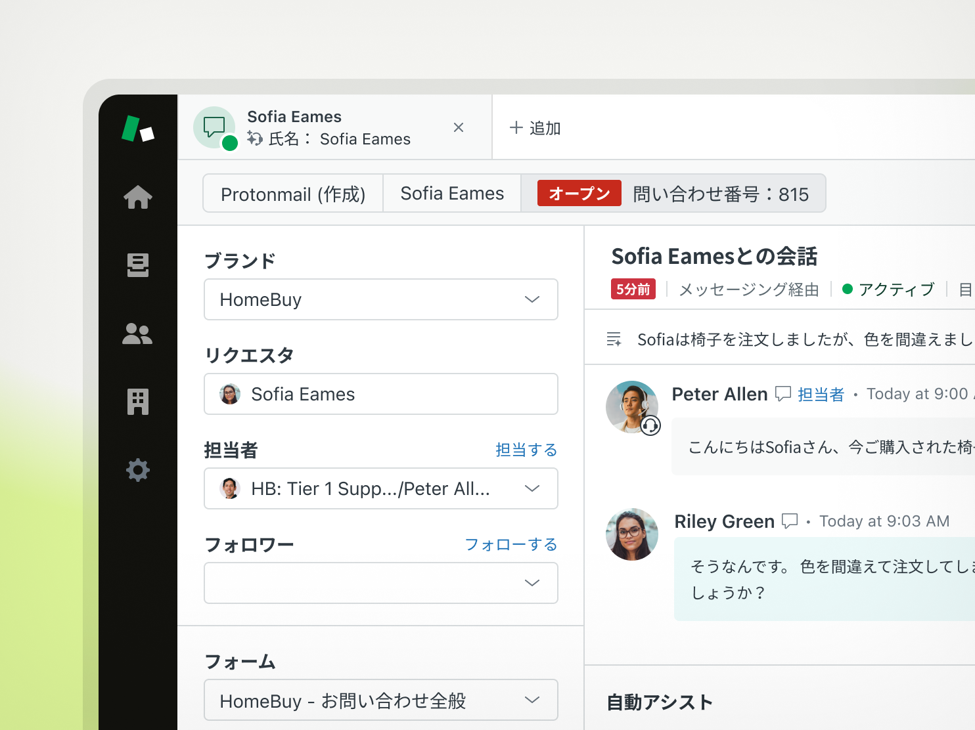Open the Views inbox tray icon

point(138,265)
